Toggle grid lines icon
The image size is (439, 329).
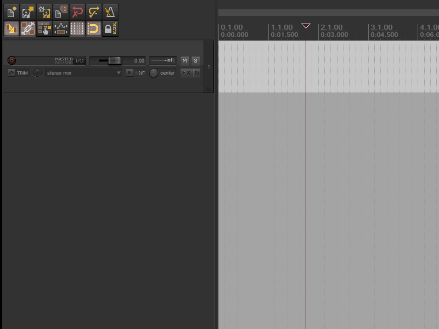pos(77,29)
